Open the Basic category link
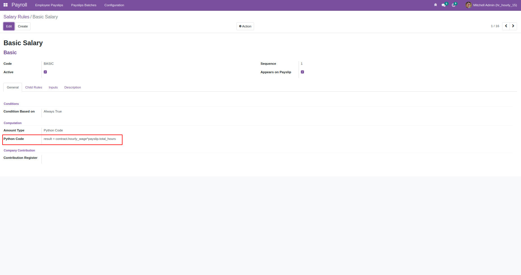 click(x=10, y=53)
